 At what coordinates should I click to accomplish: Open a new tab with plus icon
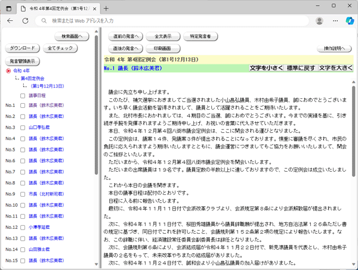click(106, 9)
